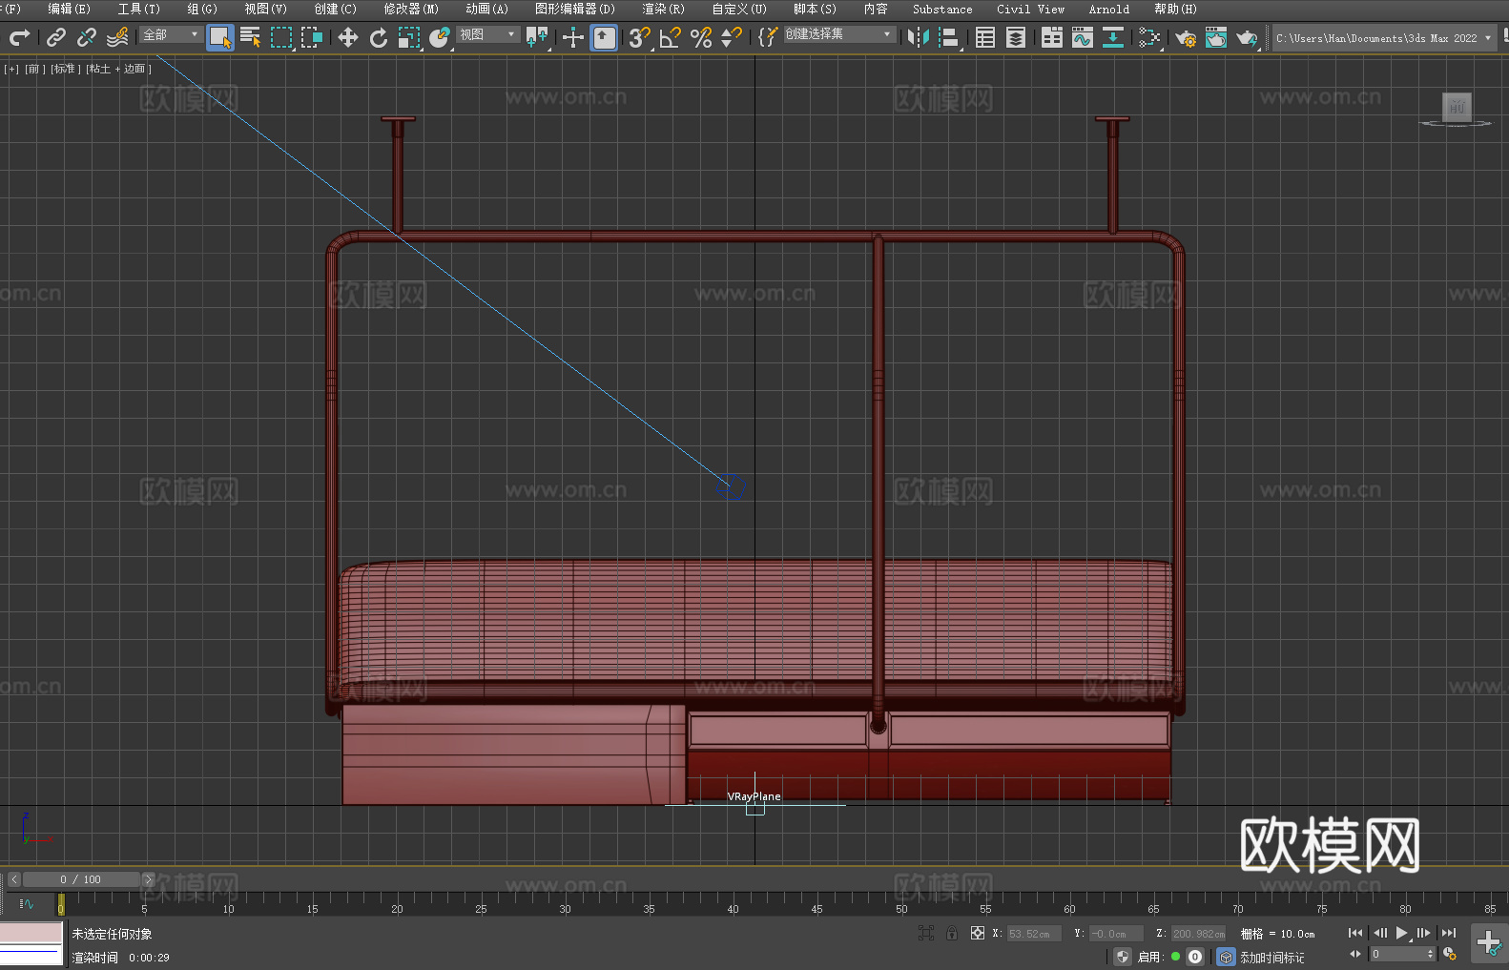The height and width of the screenshot is (970, 1509).
Task: Click the X coordinate field
Action: tap(1034, 934)
